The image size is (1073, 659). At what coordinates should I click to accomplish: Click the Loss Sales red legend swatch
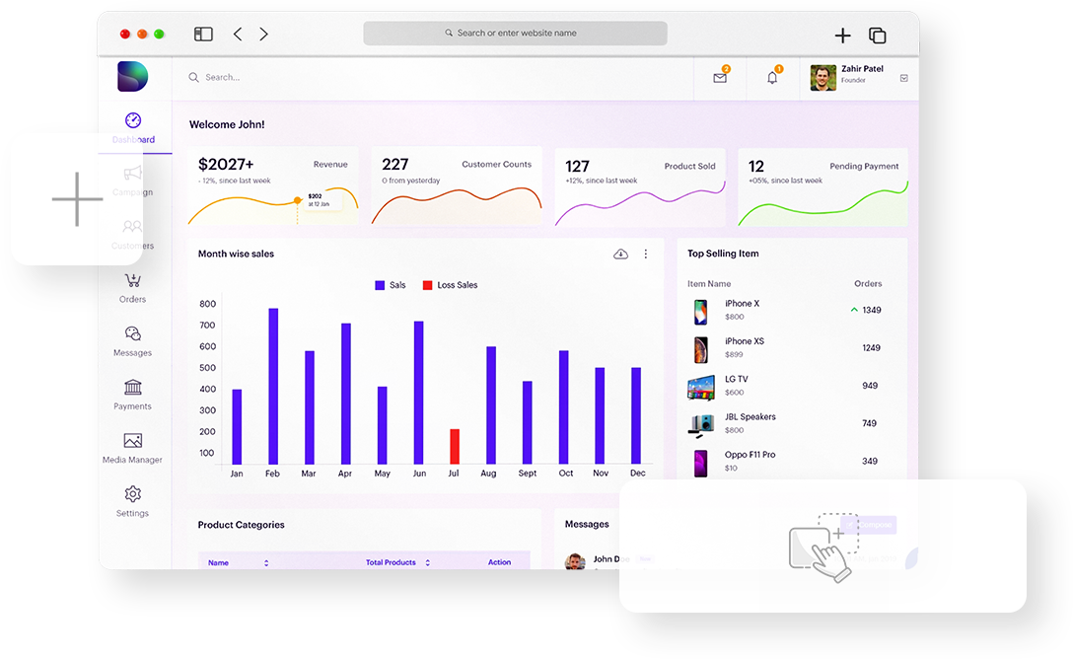pyautogui.click(x=427, y=285)
